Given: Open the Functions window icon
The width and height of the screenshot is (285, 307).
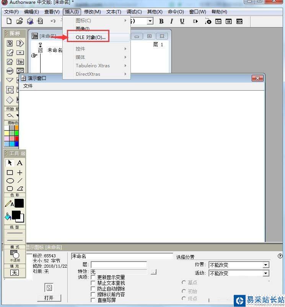Looking at the screenshot, I should tap(218, 21).
